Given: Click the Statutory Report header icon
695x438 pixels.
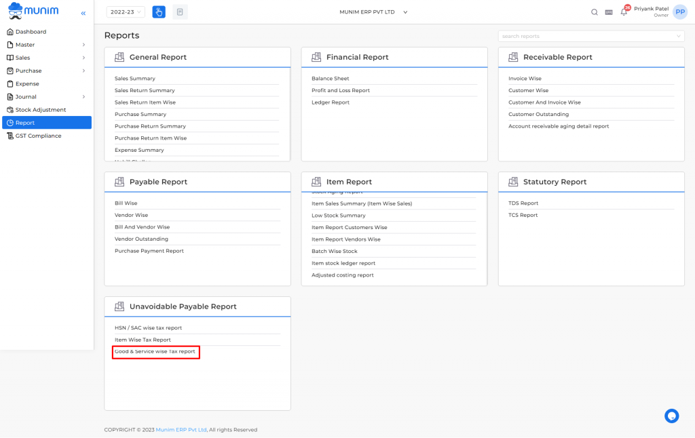Looking at the screenshot, I should click(513, 182).
